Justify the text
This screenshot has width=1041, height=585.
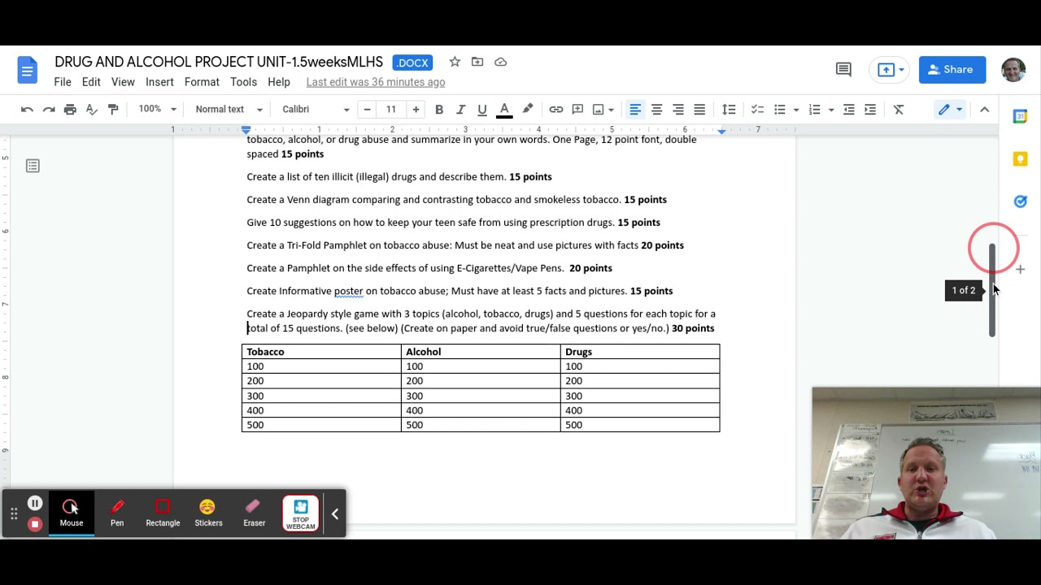click(x=699, y=110)
